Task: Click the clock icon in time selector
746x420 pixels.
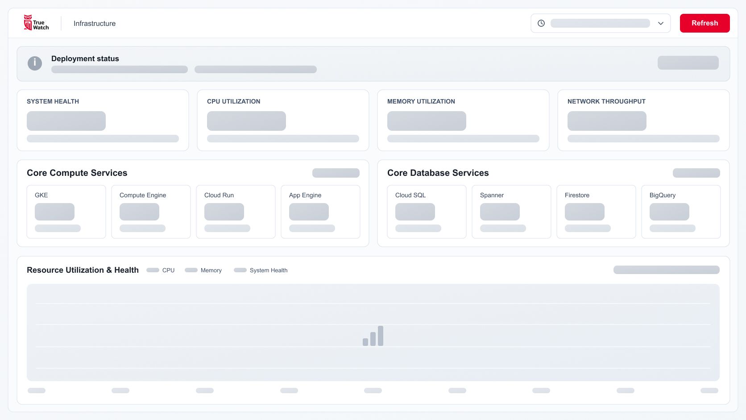Action: (x=541, y=23)
